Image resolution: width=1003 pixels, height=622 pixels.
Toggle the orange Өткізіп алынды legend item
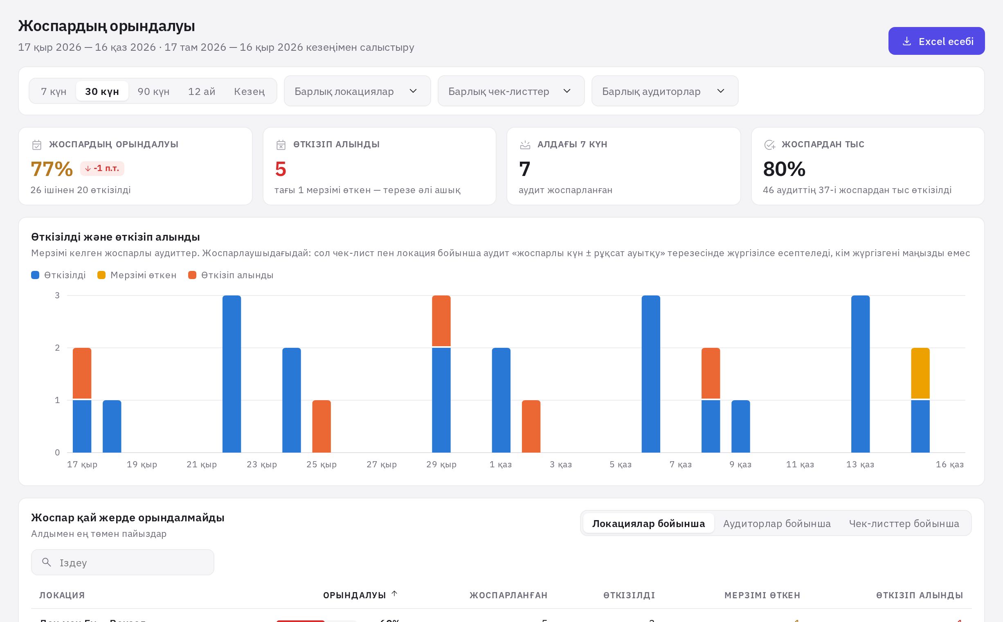(231, 275)
